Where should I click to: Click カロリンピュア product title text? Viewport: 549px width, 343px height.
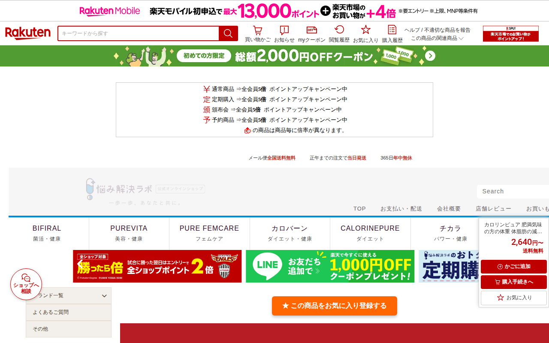coord(513,228)
